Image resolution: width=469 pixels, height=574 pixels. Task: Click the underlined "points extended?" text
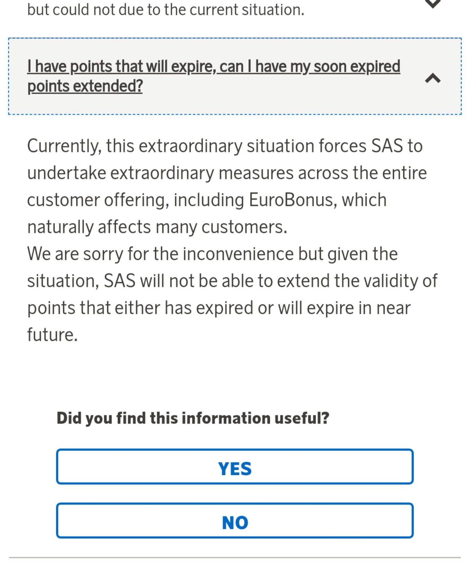(85, 86)
